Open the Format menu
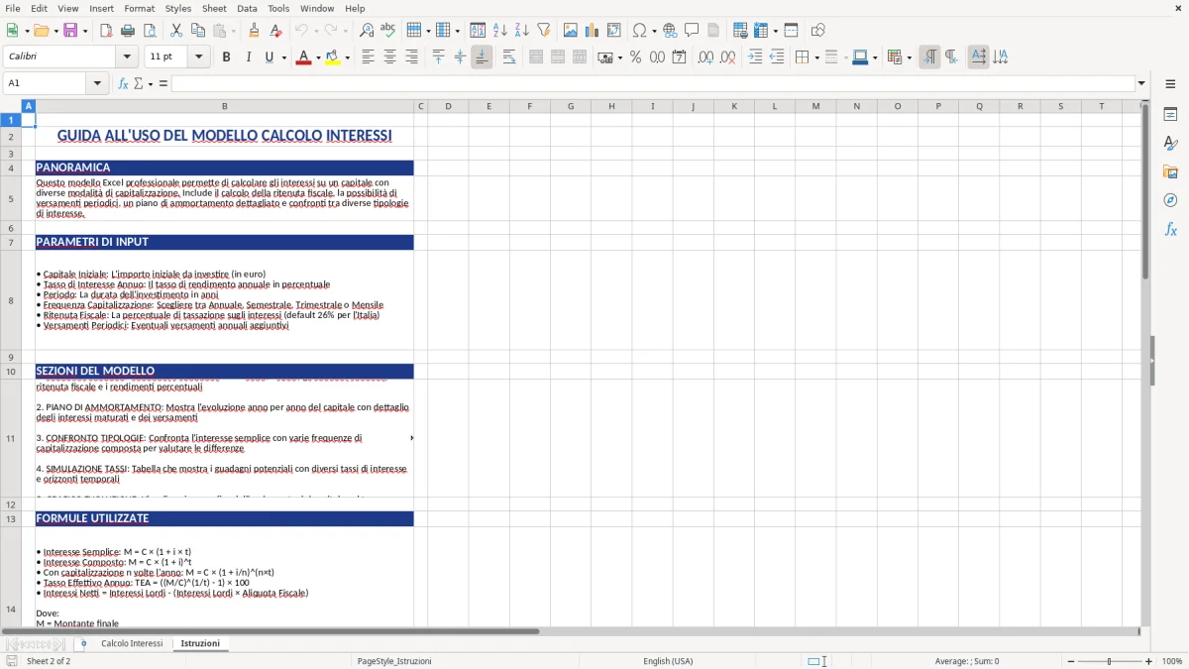Image resolution: width=1189 pixels, height=669 pixels. click(x=140, y=8)
